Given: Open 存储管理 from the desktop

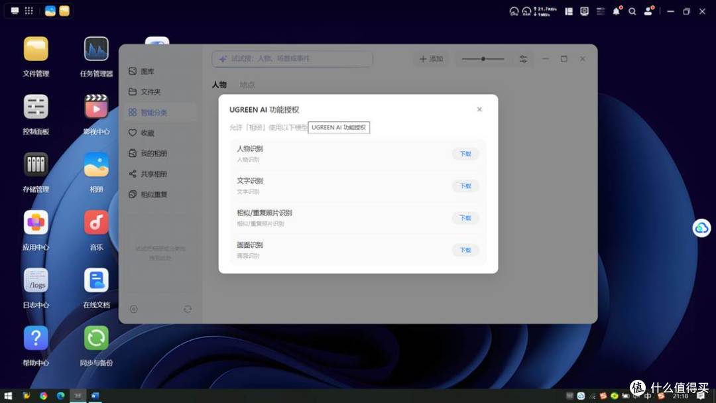Looking at the screenshot, I should click(x=36, y=164).
